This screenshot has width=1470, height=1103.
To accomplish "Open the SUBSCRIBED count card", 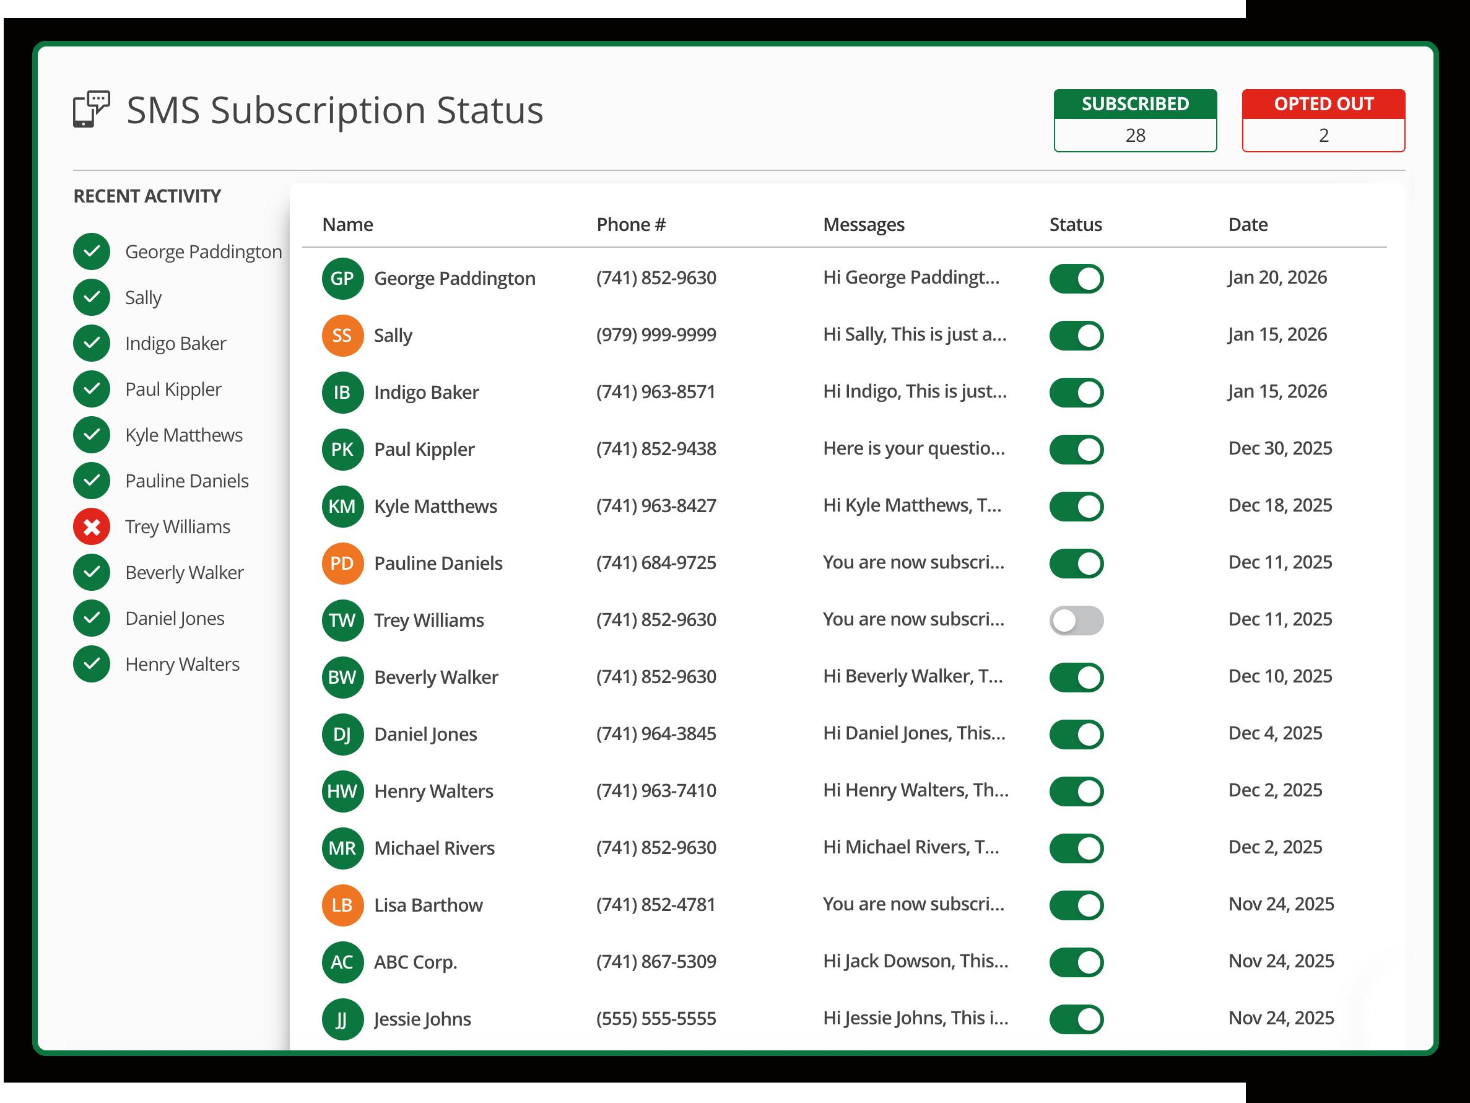I will pos(1134,121).
